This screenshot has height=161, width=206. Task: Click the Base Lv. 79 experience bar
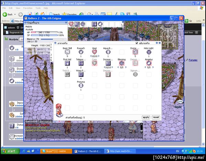point(52,39)
